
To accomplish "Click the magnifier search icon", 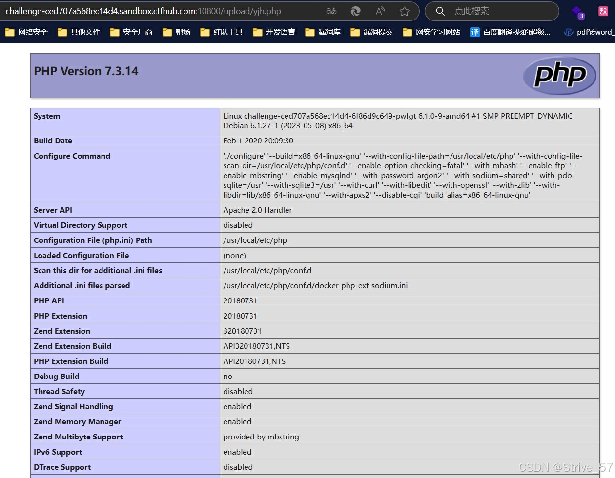I will pyautogui.click(x=440, y=11).
